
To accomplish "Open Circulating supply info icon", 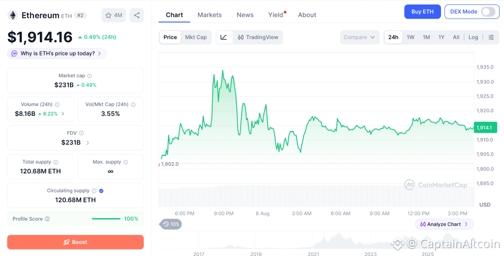I will pyautogui.click(x=94, y=191).
